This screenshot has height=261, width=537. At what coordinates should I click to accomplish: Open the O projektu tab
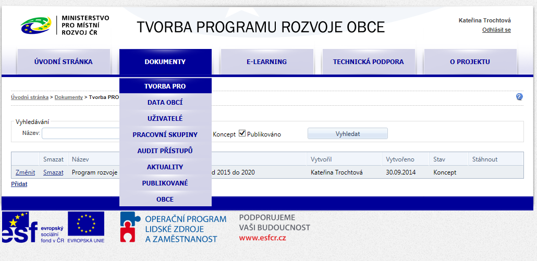click(x=470, y=62)
